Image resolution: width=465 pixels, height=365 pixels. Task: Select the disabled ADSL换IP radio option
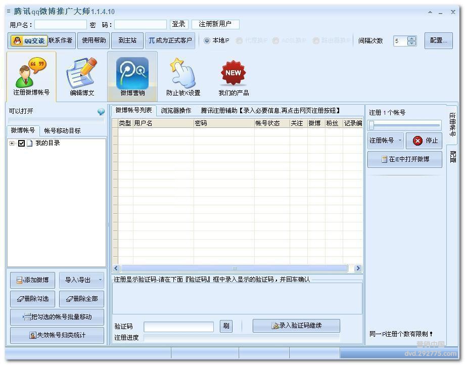click(275, 40)
